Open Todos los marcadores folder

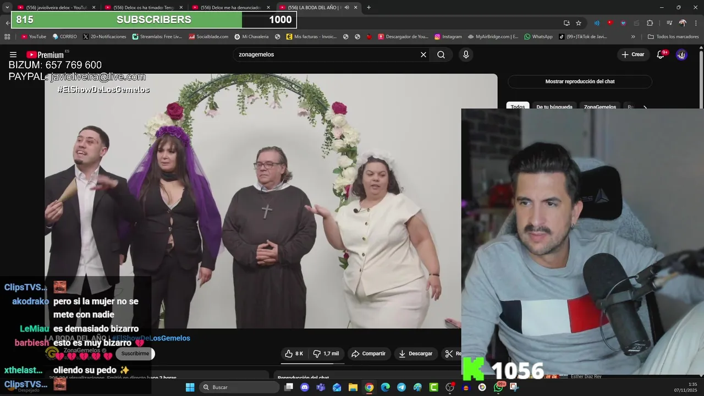[673, 37]
